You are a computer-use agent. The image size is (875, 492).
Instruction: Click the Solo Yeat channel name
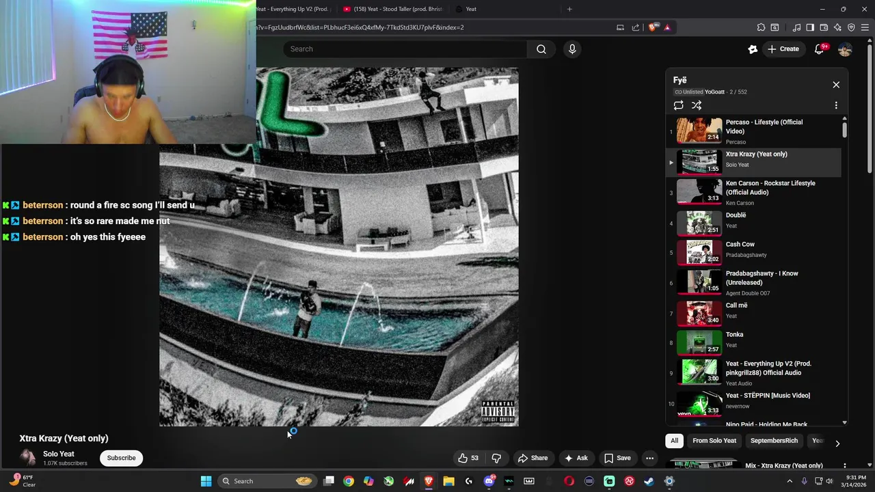(59, 454)
